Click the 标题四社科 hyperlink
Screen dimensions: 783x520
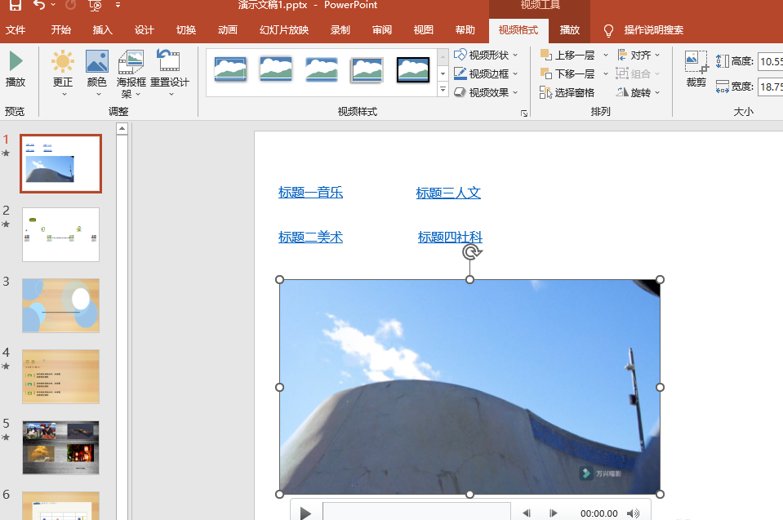point(451,237)
